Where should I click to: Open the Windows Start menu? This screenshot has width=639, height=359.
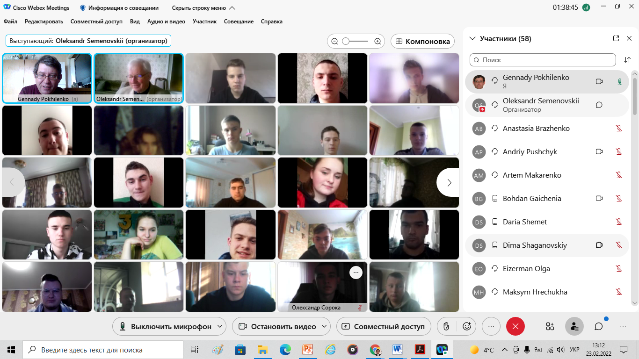11,350
